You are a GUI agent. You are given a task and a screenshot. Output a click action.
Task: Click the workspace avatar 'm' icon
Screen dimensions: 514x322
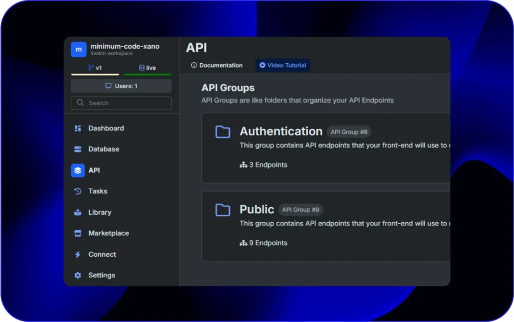(x=78, y=49)
